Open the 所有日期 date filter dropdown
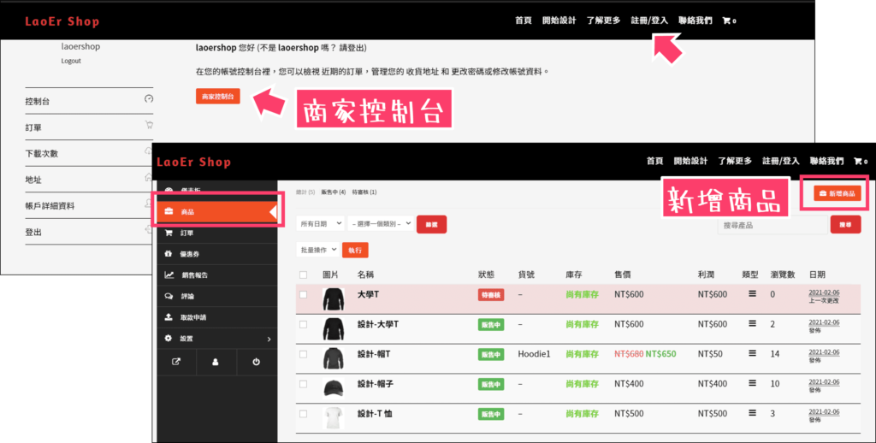The height and width of the screenshot is (443, 876). pos(319,224)
